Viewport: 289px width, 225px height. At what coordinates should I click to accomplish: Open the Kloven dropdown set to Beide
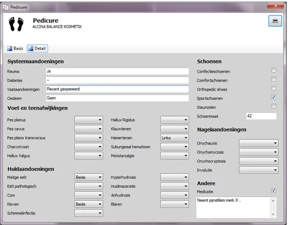[x=88, y=204]
